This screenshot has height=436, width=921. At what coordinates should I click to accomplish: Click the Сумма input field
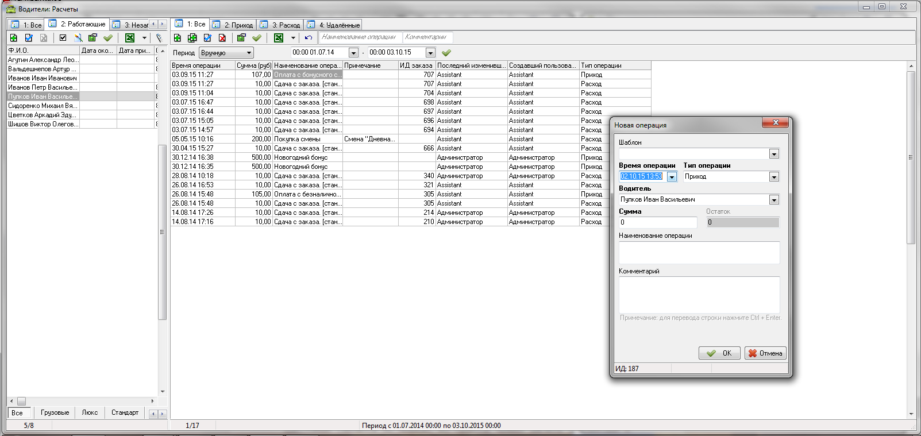658,222
